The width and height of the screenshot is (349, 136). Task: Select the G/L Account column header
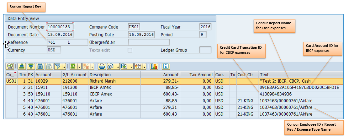pos(75,75)
